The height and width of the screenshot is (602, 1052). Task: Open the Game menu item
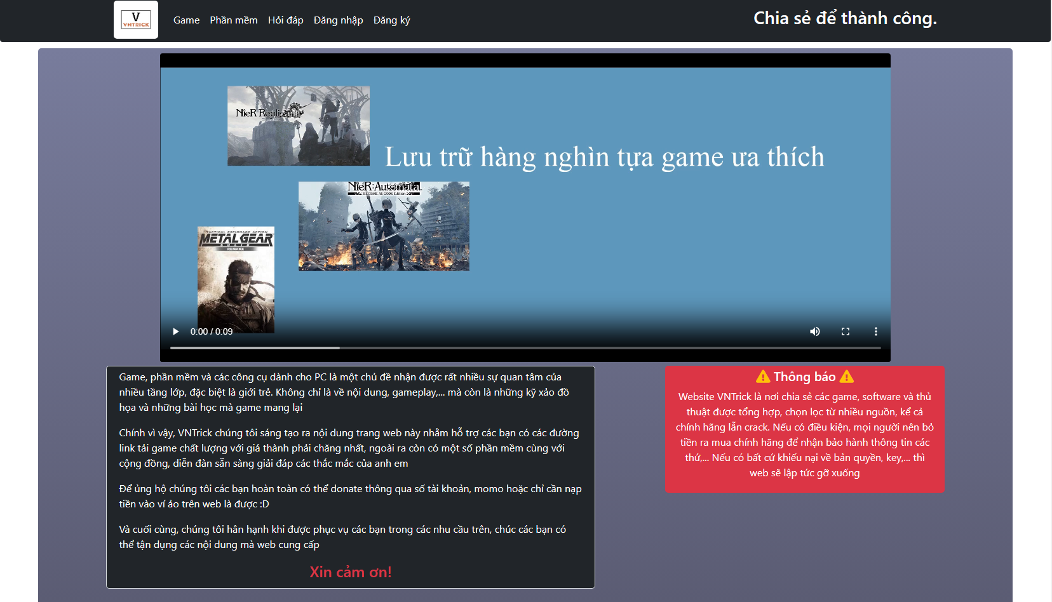pyautogui.click(x=186, y=20)
